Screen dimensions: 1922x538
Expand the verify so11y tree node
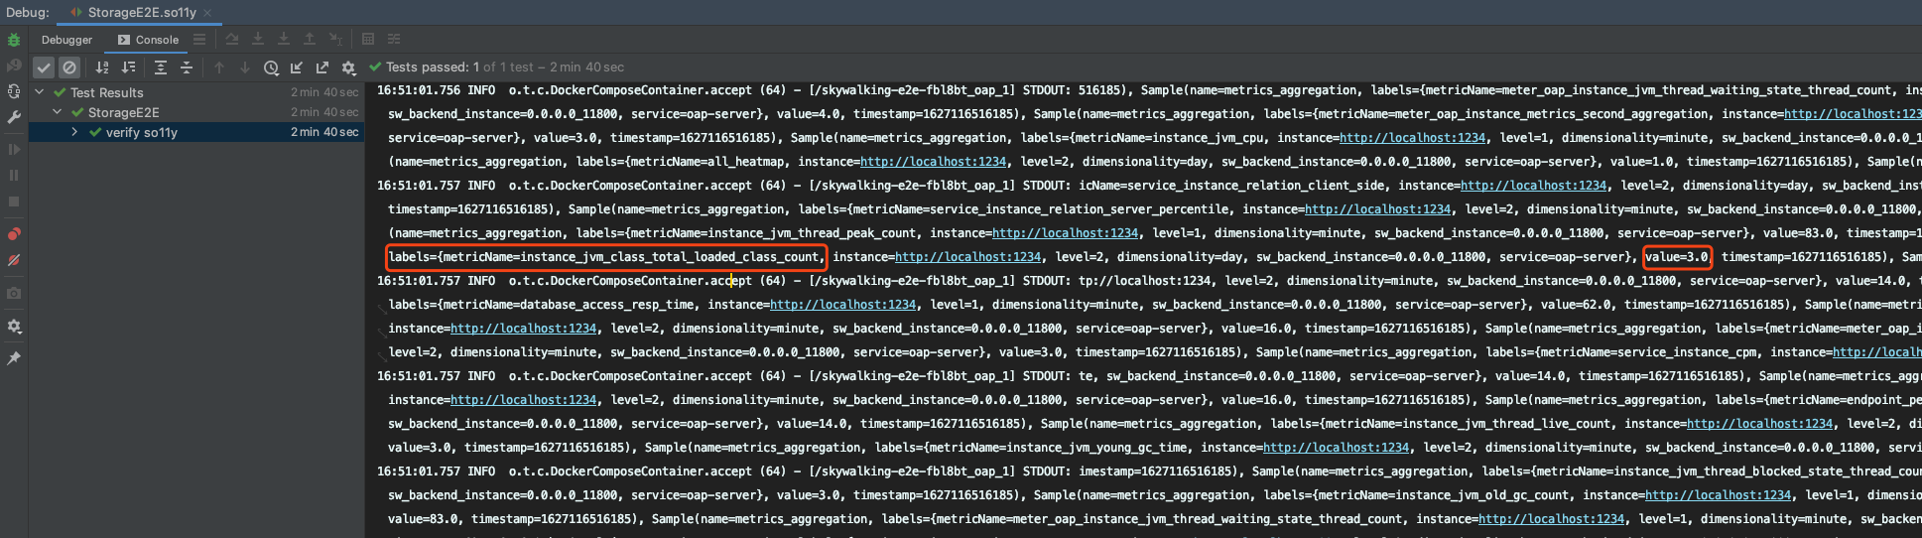(75, 132)
